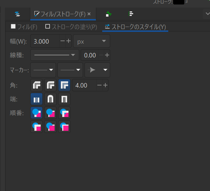Image resolution: width=210 pixels, height=191 pixels.
Task: Select first paint order in bottom row
Action: (37, 127)
